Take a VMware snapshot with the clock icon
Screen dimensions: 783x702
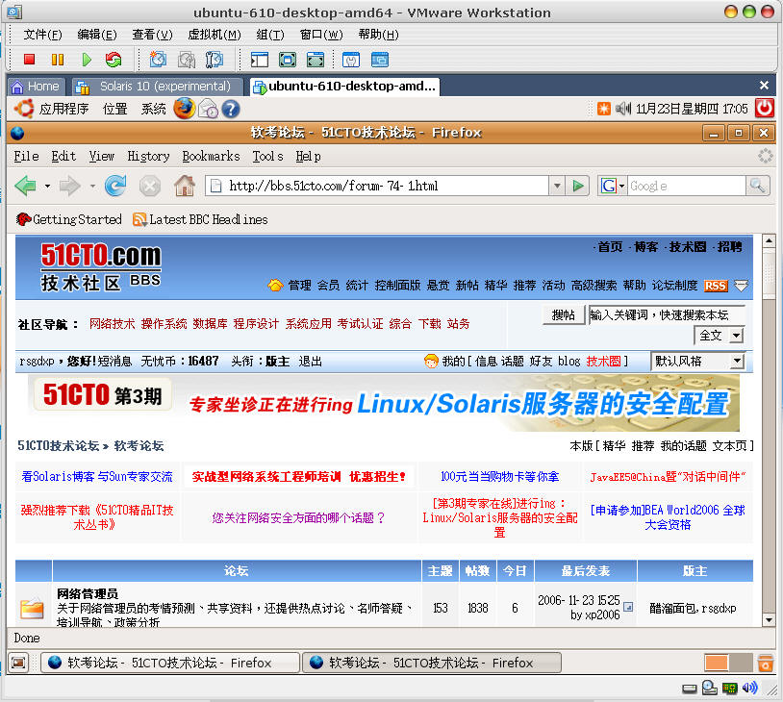pos(158,60)
